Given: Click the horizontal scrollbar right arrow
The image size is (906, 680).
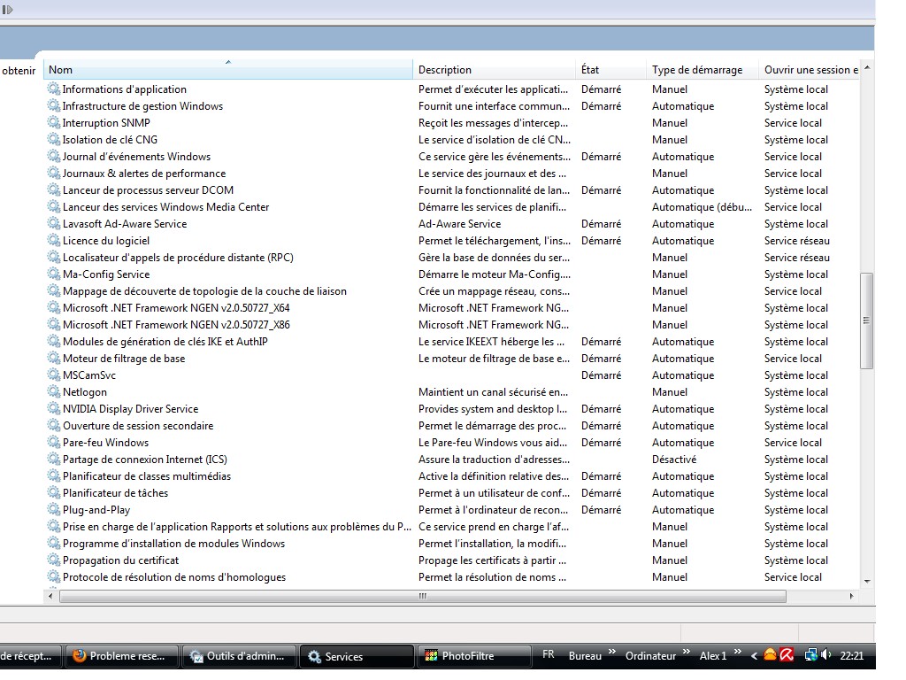Looking at the screenshot, I should click(x=851, y=596).
